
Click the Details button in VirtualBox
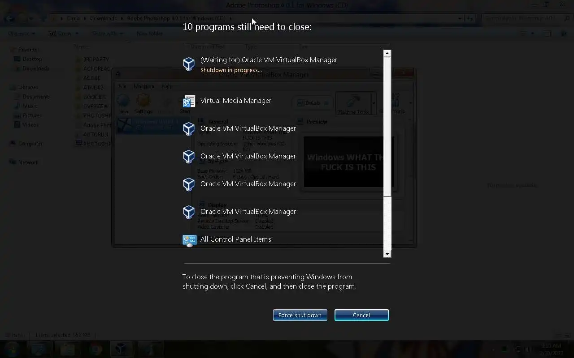312,103
